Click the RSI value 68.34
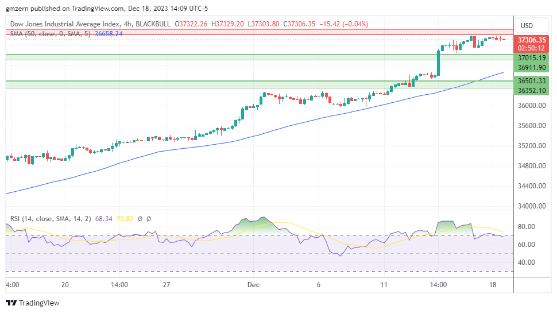 click(104, 219)
